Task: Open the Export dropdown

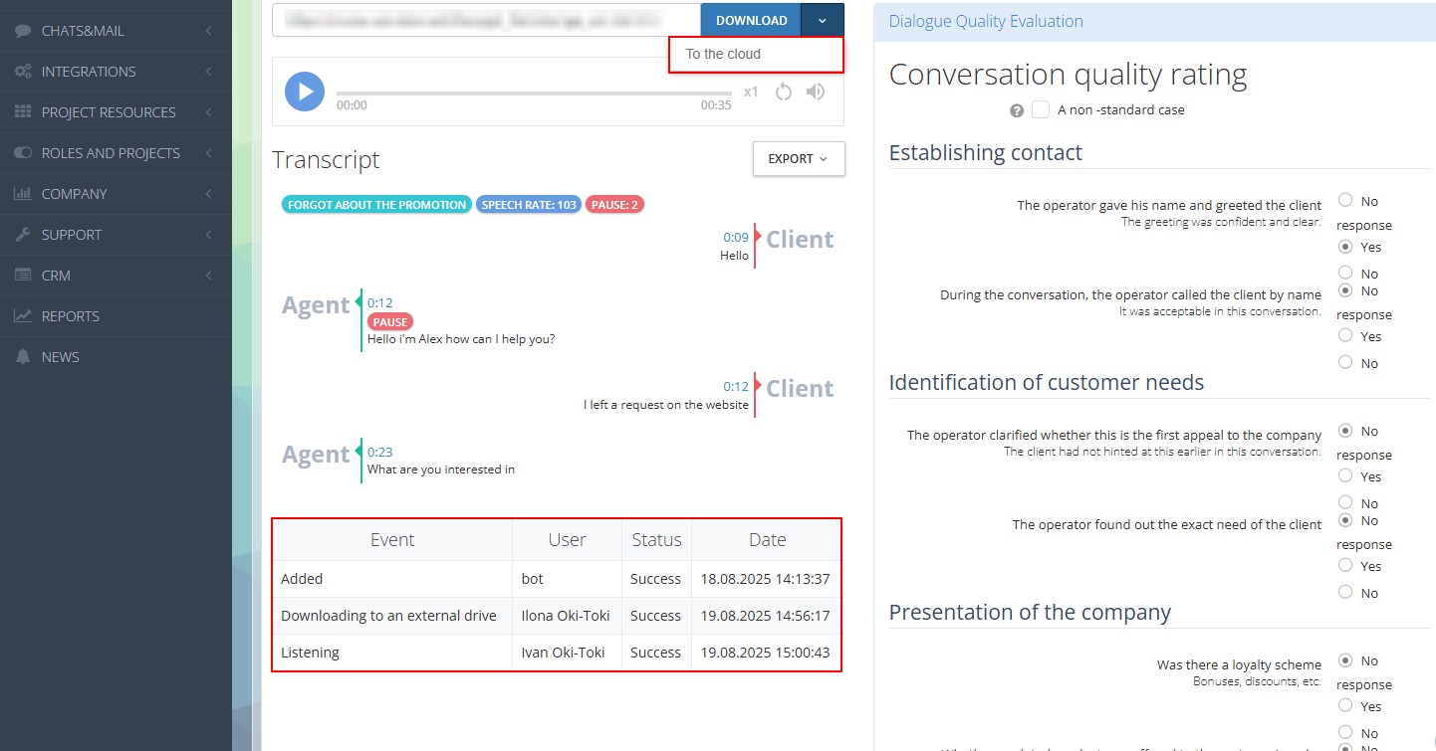Action: point(799,159)
